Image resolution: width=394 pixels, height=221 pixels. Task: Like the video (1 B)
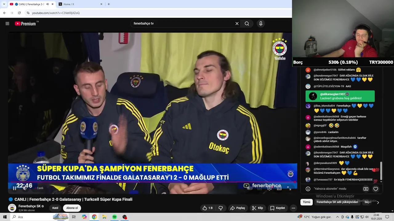point(207,208)
